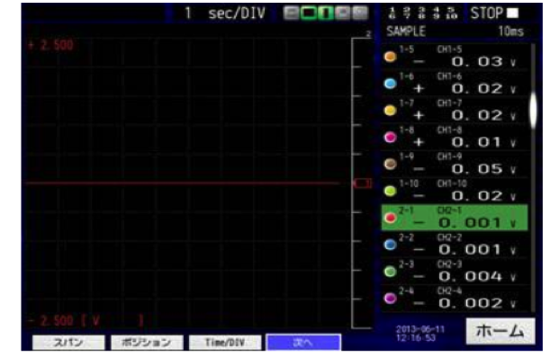Tap the orange dot for channel 1-5
The width and height of the screenshot is (559, 357).
click(391, 57)
